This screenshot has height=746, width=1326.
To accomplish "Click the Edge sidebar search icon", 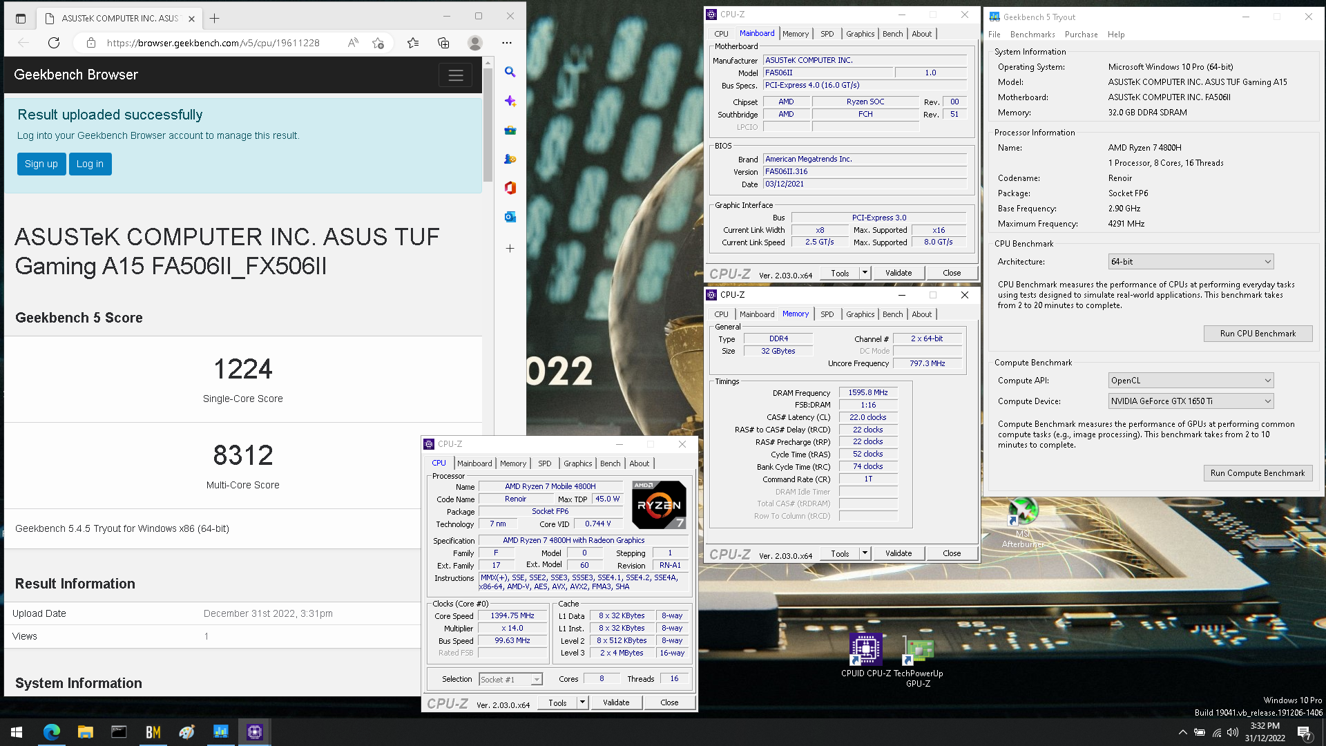I will (510, 72).
